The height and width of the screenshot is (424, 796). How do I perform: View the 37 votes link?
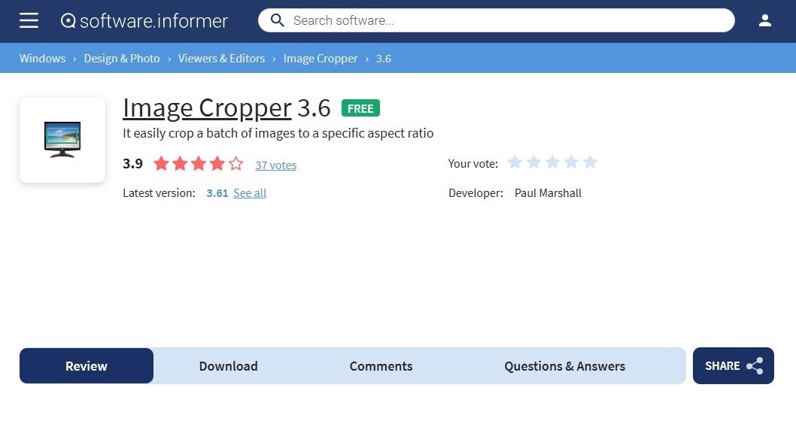[x=275, y=165]
